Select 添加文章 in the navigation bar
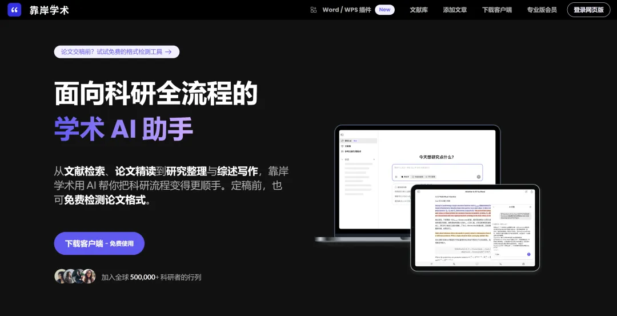Screen dimensions: 617x316 (x=455, y=10)
